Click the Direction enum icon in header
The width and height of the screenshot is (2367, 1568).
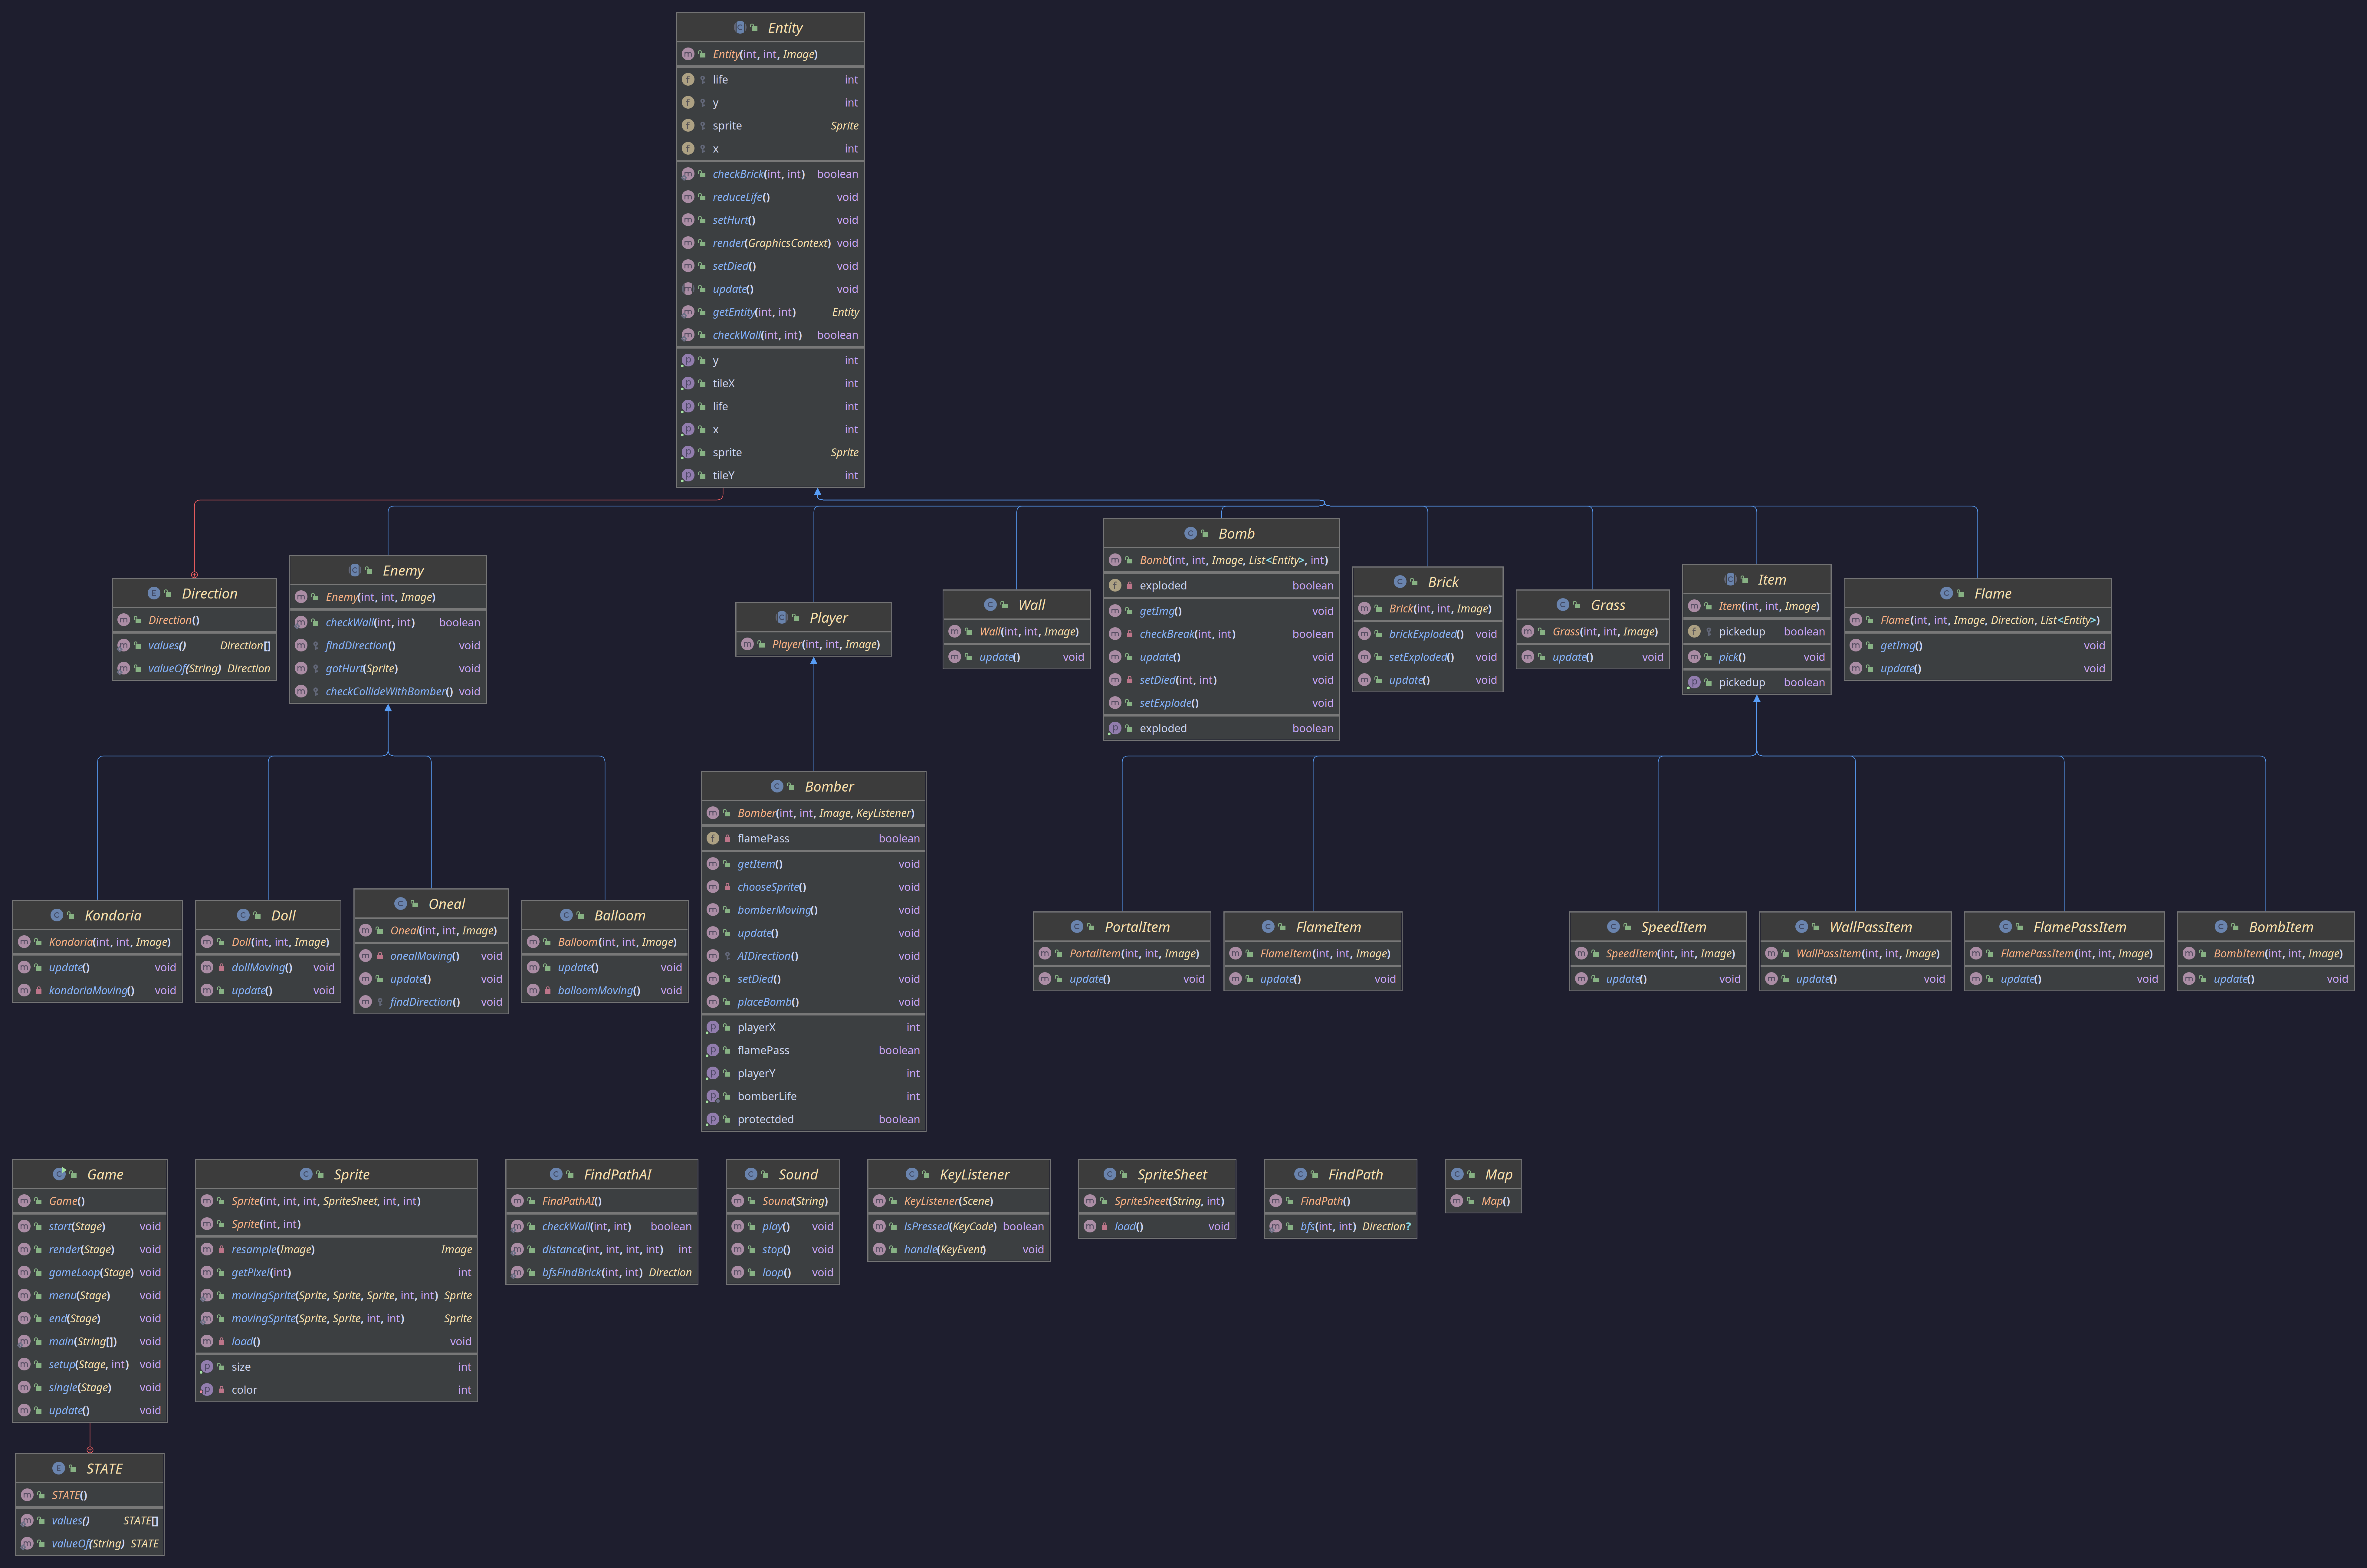coord(154,593)
